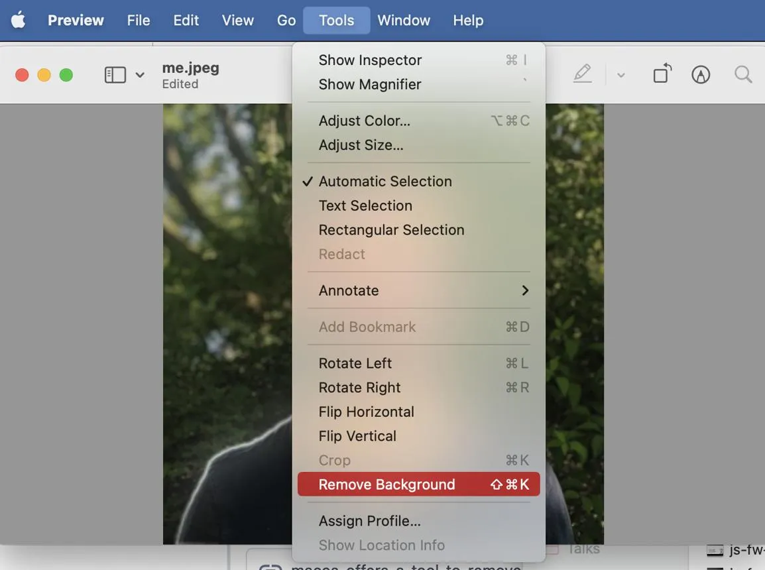
Task: Toggle the Markup toolbar icon
Action: pos(701,75)
